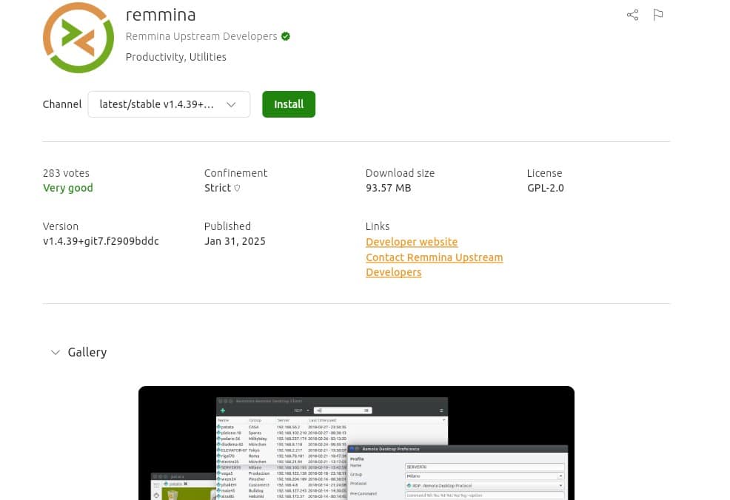730x500 pixels.
Task: Click the flag icon to report this snap
Action: click(657, 15)
